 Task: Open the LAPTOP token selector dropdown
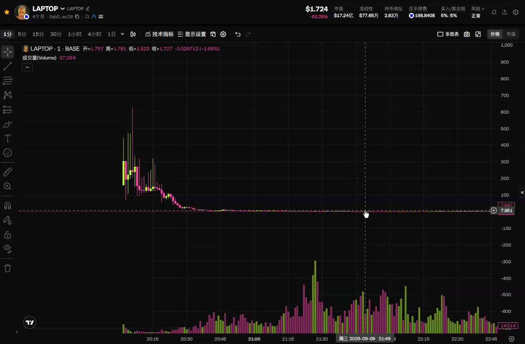[x=63, y=9]
